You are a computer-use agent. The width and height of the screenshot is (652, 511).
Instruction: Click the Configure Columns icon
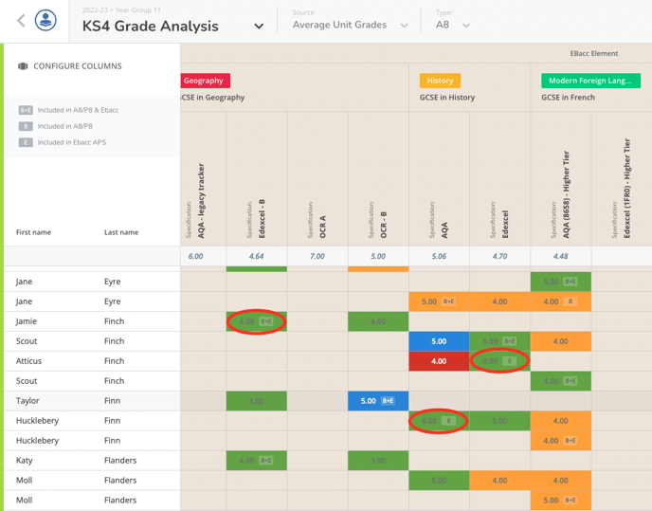[23, 66]
